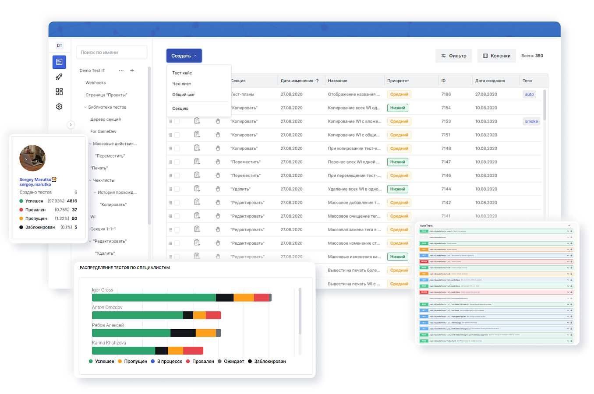Tick the checkbox for row 7153
Image resolution: width=594 pixels, height=394 pixels.
(177, 121)
